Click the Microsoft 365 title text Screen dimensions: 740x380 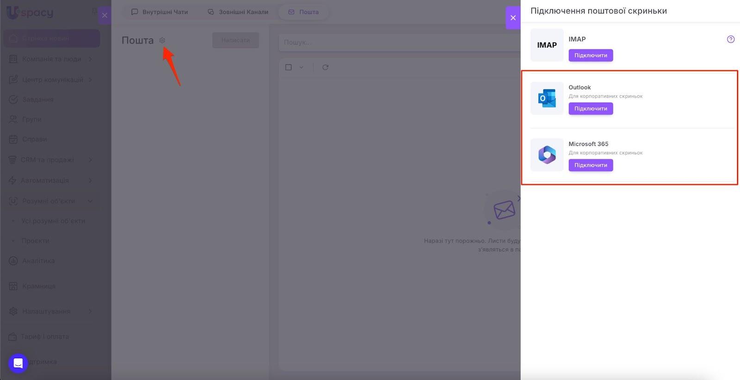(588, 144)
